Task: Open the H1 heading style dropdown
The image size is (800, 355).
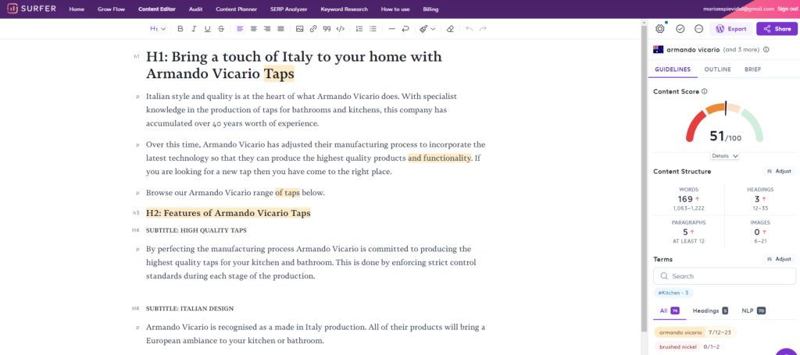Action: click(x=158, y=29)
